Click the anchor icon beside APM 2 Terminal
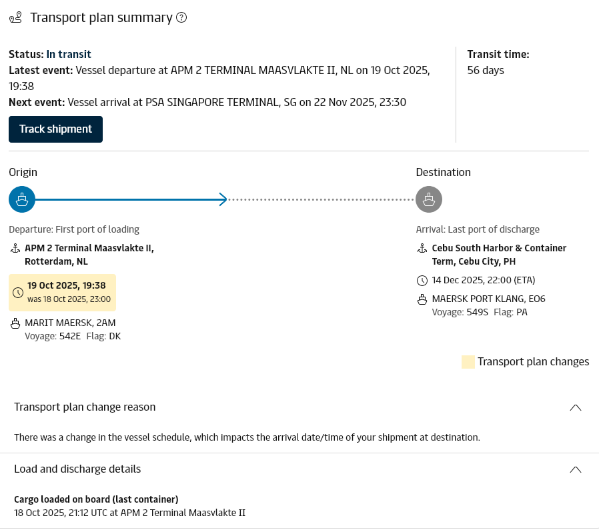The image size is (599, 530). tap(15, 249)
